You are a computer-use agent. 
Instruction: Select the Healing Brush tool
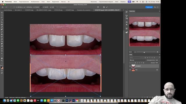tap(2, 29)
